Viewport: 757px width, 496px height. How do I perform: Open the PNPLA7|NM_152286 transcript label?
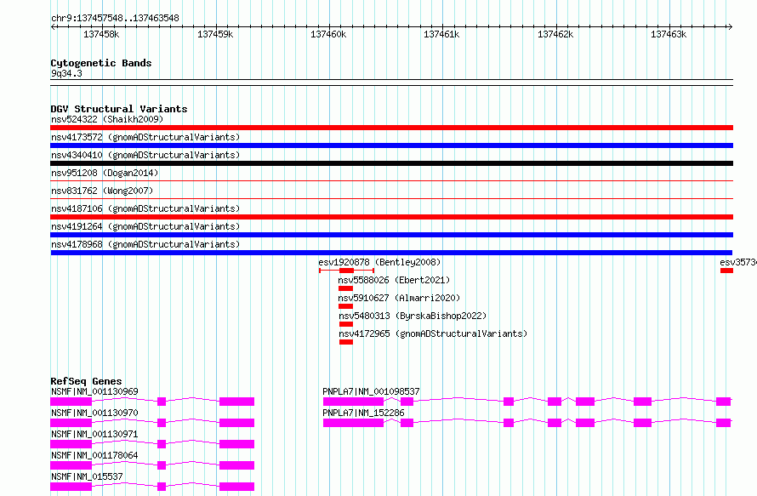[363, 413]
